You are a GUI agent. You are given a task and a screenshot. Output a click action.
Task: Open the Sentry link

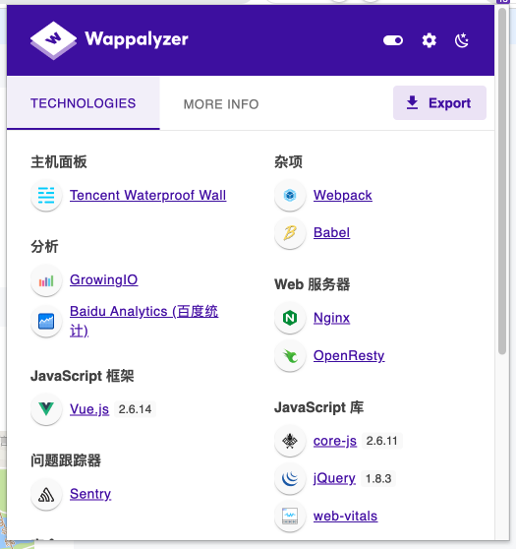click(90, 494)
